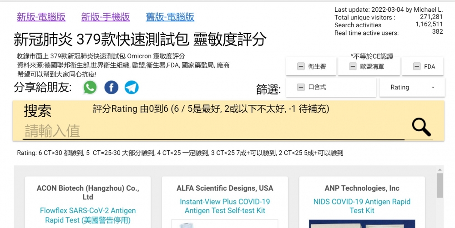Click the 分享給朋友 label
The width and height of the screenshot is (455, 228).
(x=43, y=87)
